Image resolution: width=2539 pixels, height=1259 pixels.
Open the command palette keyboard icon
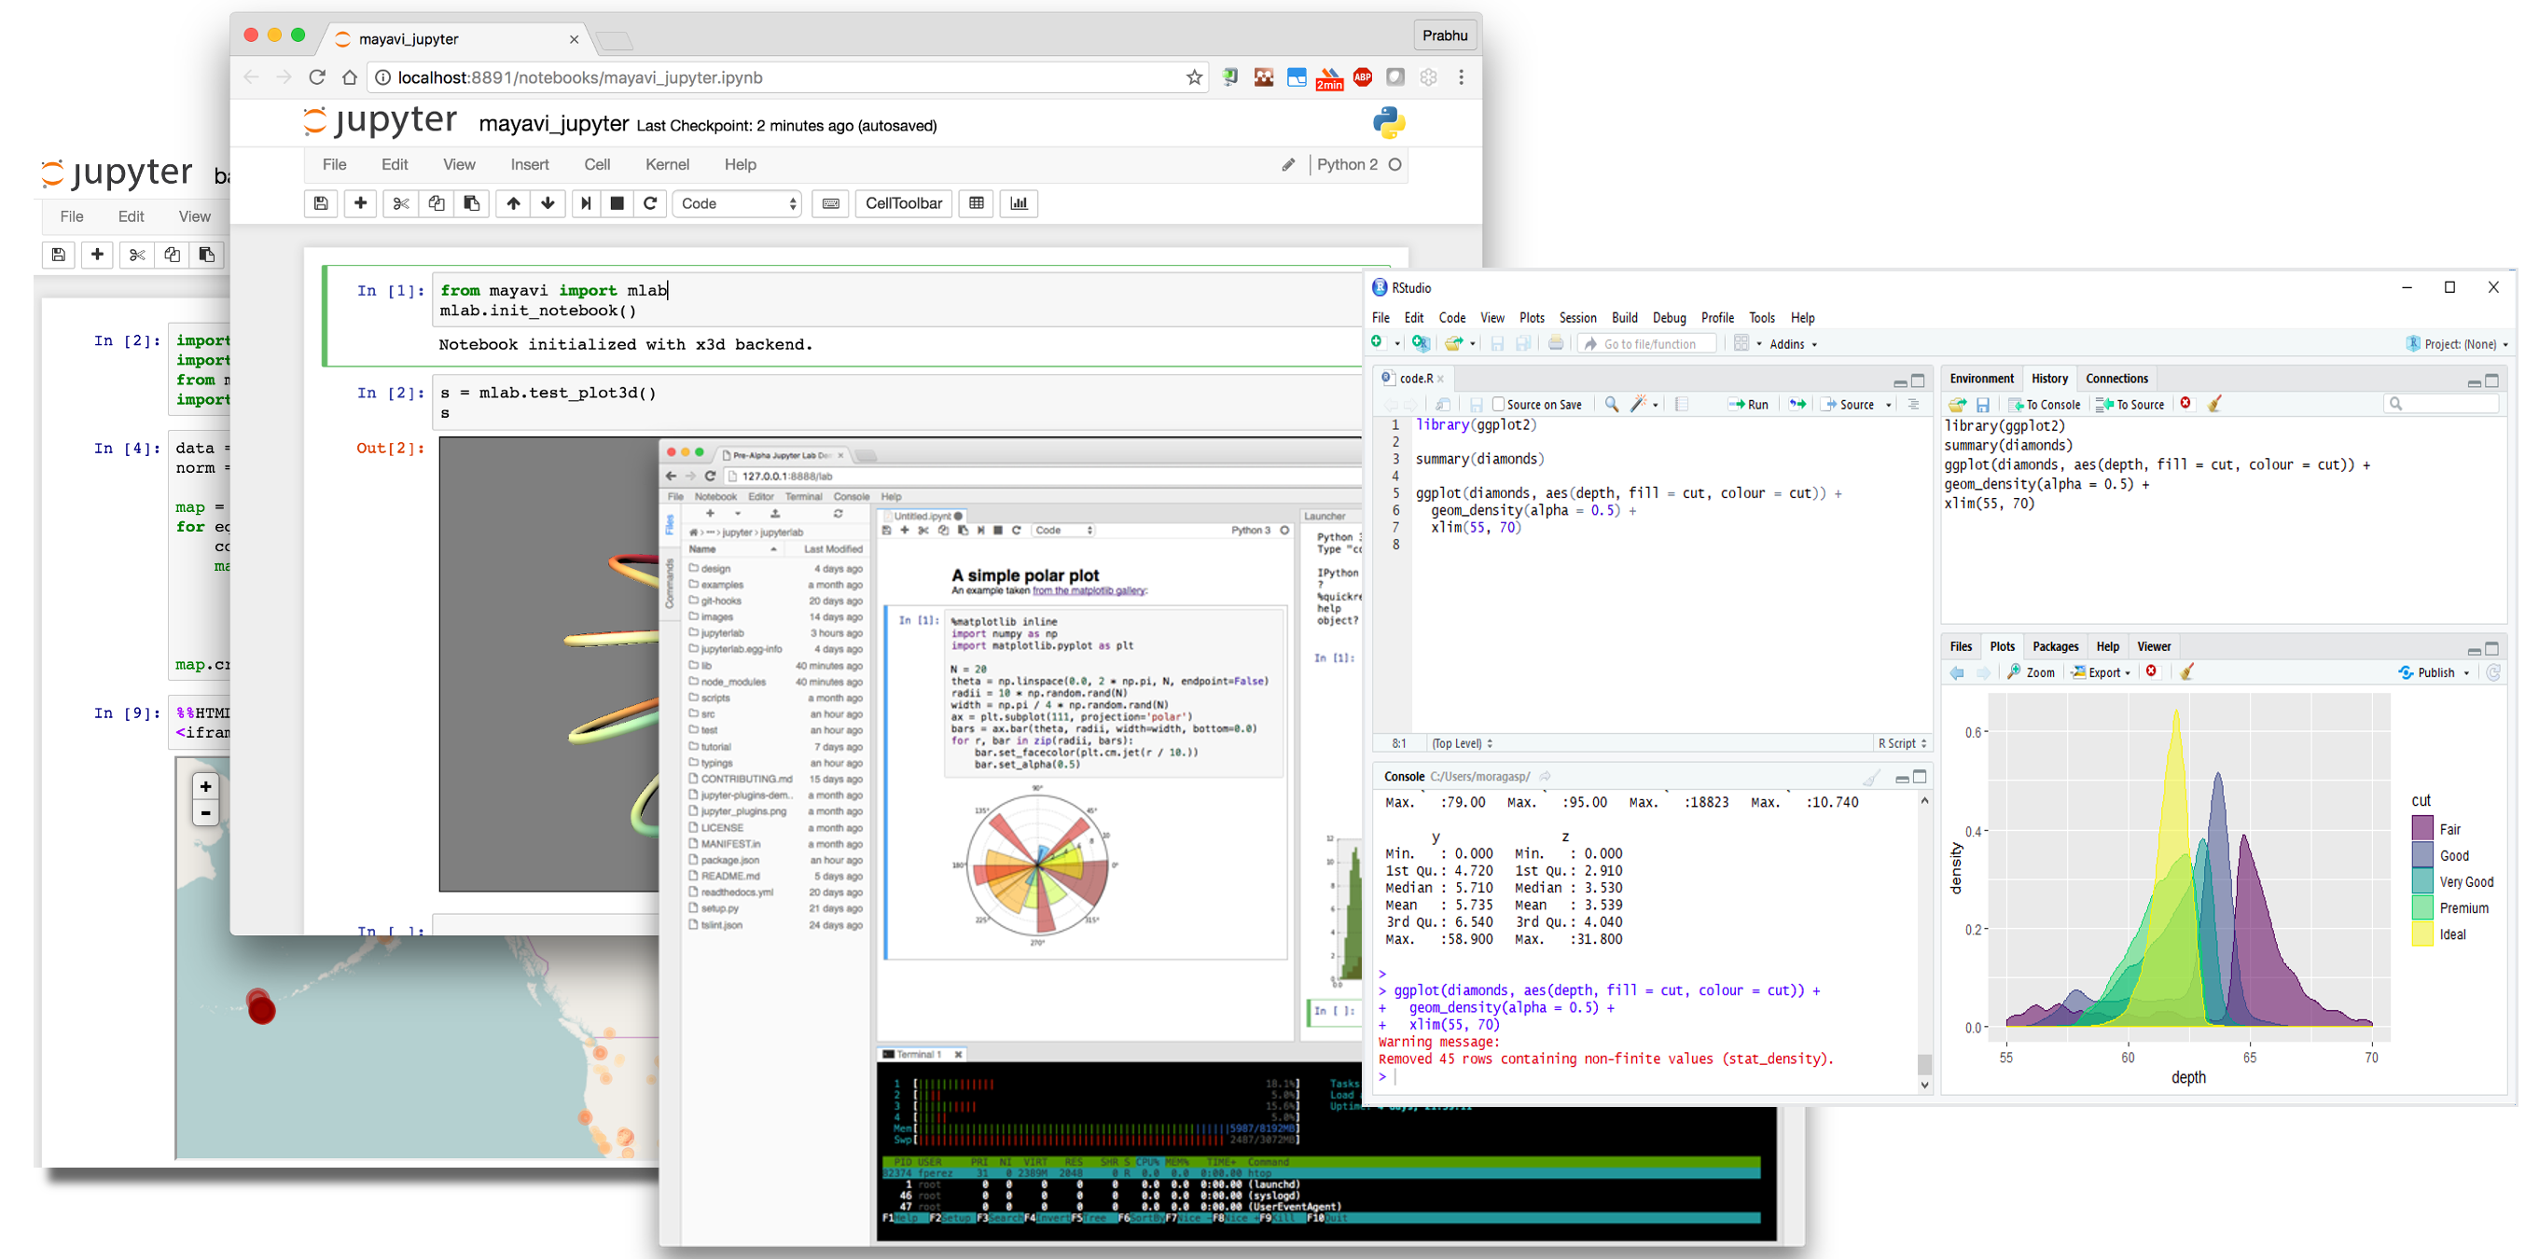pos(831,204)
